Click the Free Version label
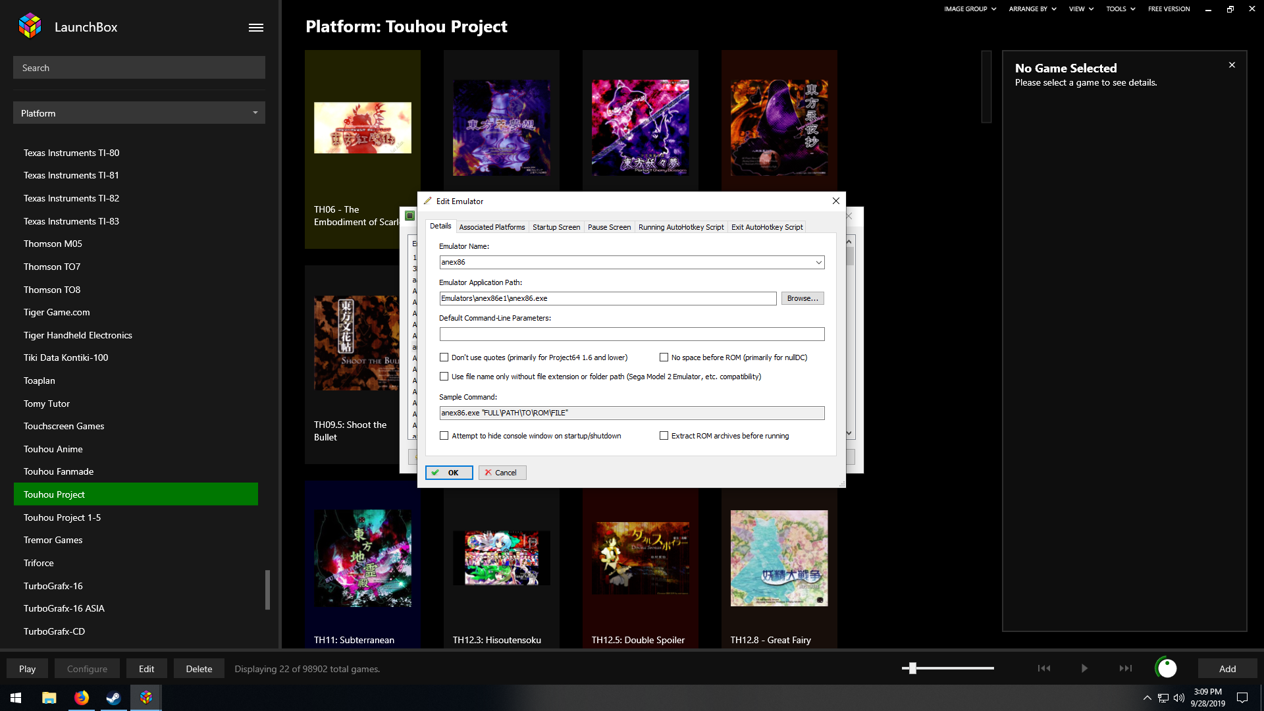1264x711 pixels. pos(1169,9)
